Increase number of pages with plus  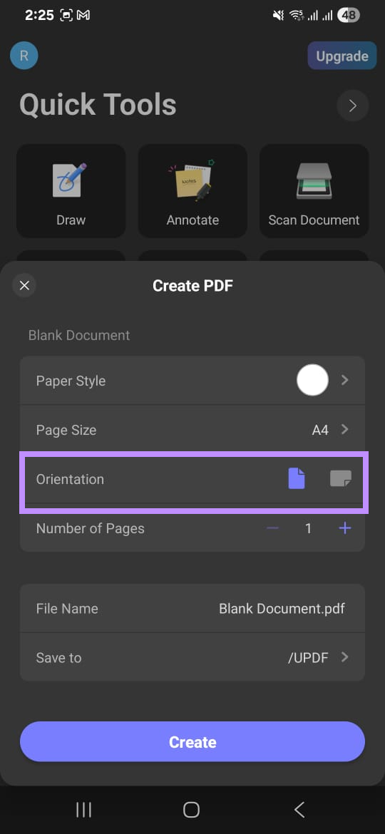pos(345,528)
